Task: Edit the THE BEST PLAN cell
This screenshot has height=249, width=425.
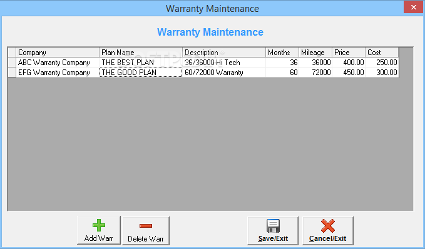Action: click(x=141, y=63)
